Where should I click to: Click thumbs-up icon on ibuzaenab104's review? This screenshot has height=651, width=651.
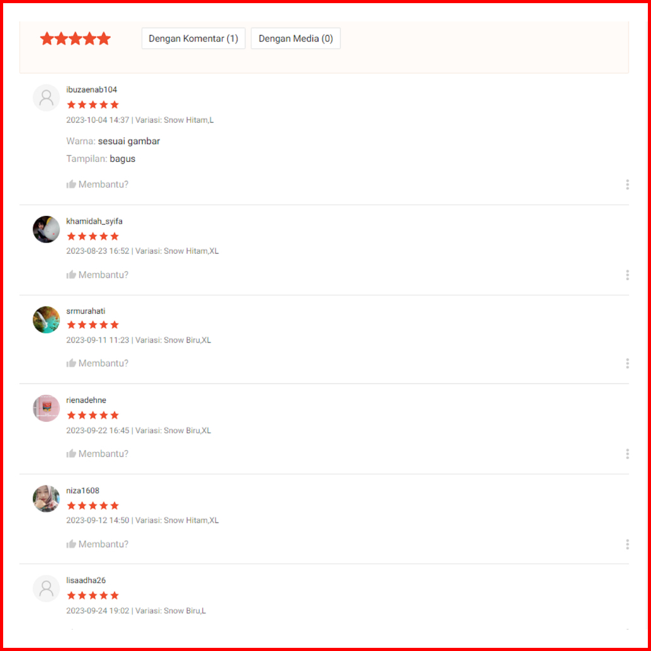[71, 184]
